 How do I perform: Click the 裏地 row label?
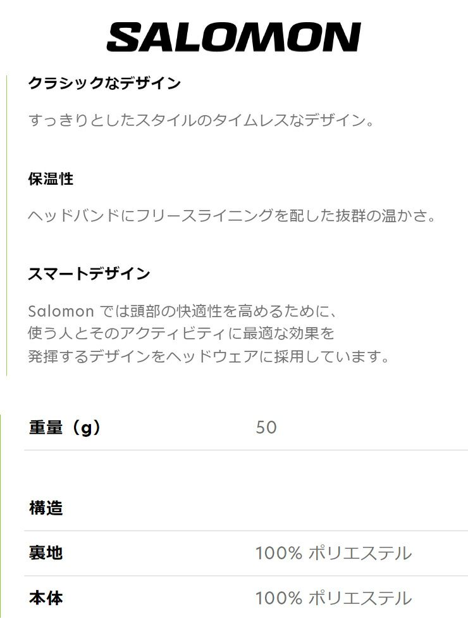[46, 553]
